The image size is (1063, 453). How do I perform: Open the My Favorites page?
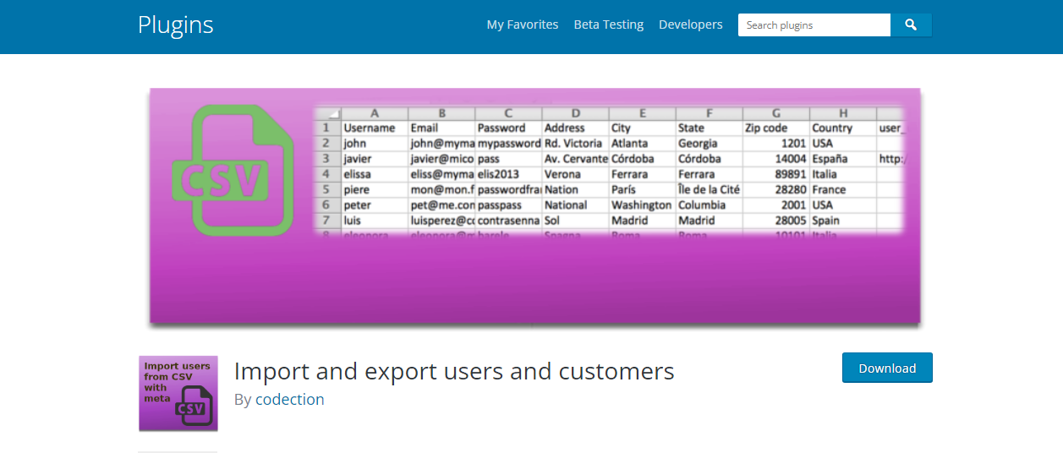tap(522, 25)
